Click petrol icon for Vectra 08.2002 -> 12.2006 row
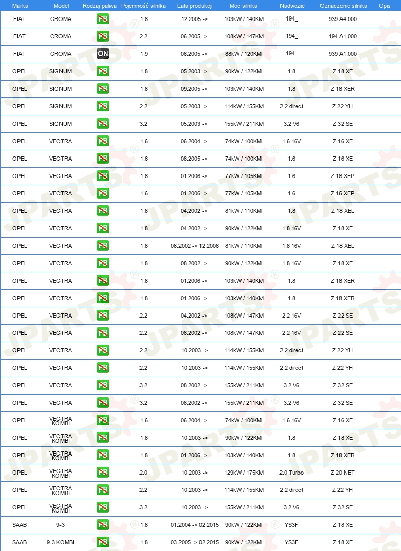Image resolution: width=401 pixels, height=551 pixels. 103,246
